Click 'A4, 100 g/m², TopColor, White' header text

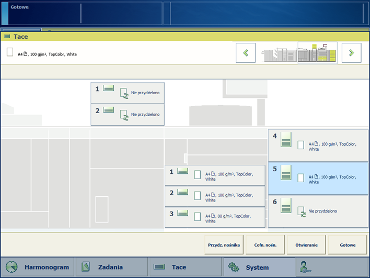click(47, 54)
